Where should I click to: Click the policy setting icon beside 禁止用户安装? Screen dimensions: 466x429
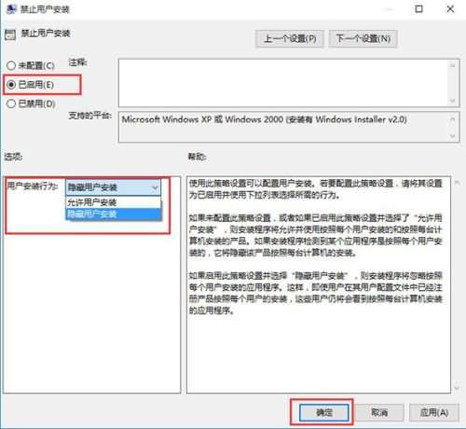tap(10, 35)
